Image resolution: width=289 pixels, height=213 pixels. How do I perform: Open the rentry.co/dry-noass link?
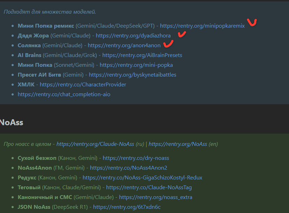[136, 158]
